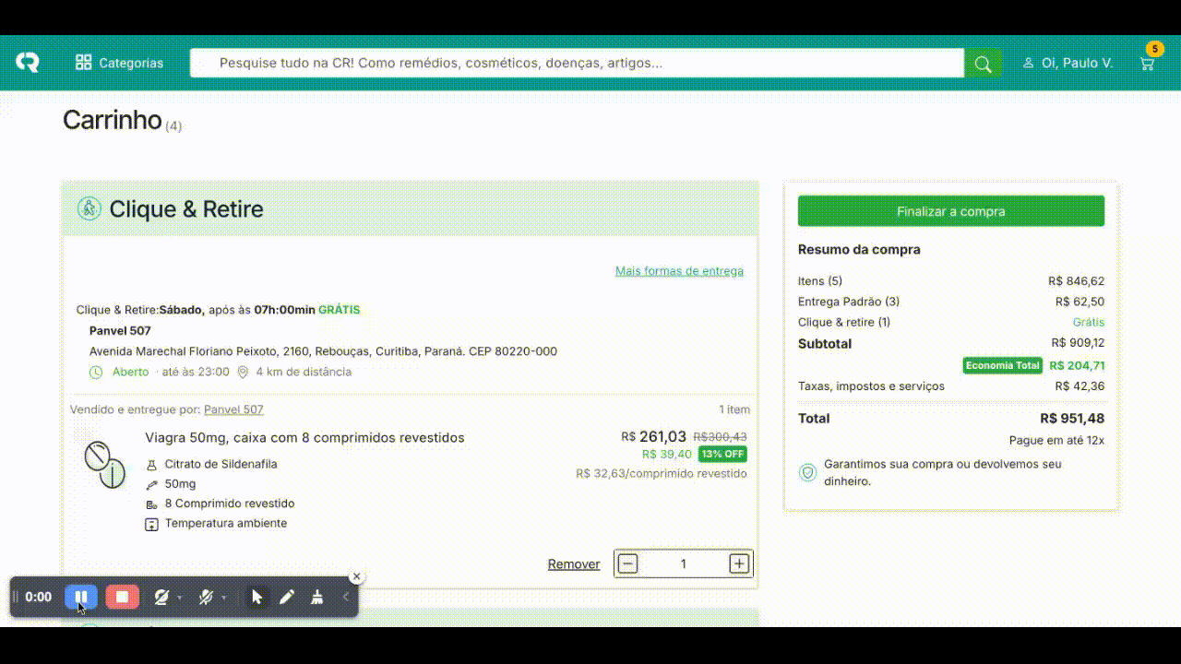Decrease Viagra quantity with minus button

click(627, 563)
